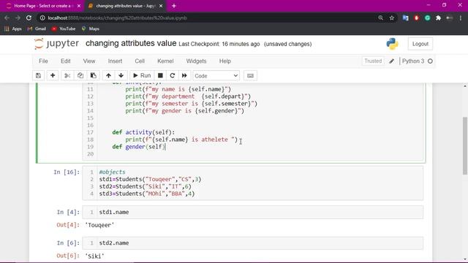Click the In [16] cell prompt

coord(67,172)
